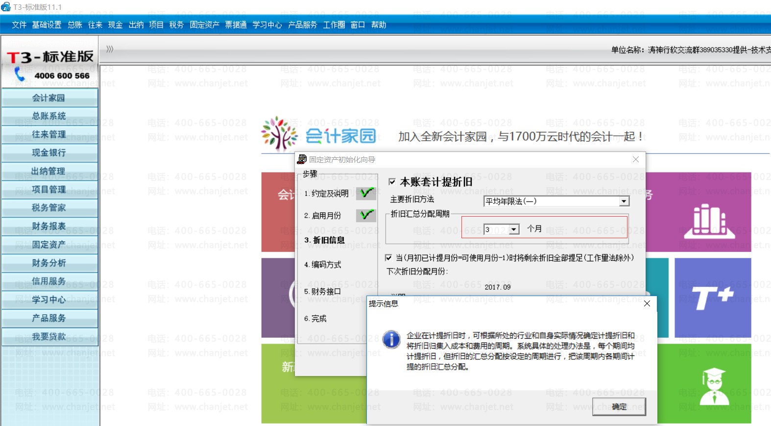
Task: Select 往来管理 in the sidebar
Action: [x=49, y=134]
